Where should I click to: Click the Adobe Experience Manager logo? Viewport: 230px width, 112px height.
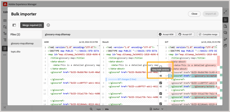click(5, 4)
